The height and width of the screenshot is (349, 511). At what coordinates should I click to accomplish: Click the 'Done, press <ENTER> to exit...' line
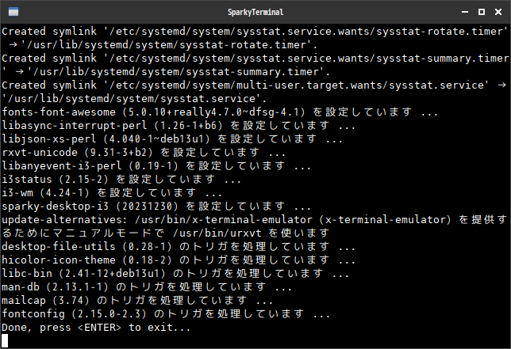click(96, 328)
